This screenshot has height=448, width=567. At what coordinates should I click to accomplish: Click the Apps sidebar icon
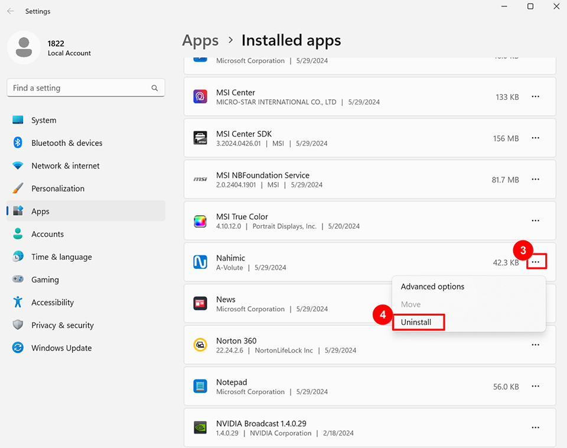(18, 210)
